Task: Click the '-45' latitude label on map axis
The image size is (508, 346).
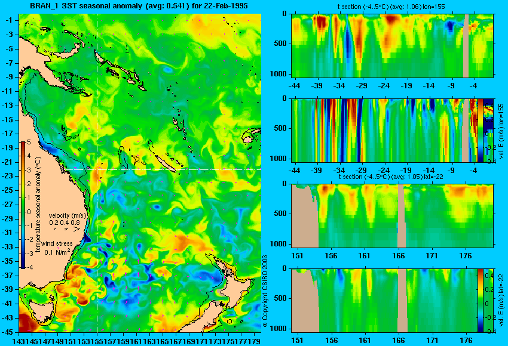Action: 8,332
